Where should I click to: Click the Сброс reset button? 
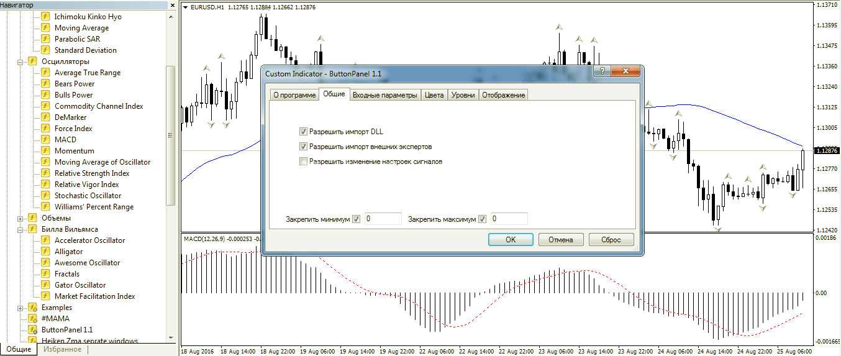point(611,240)
